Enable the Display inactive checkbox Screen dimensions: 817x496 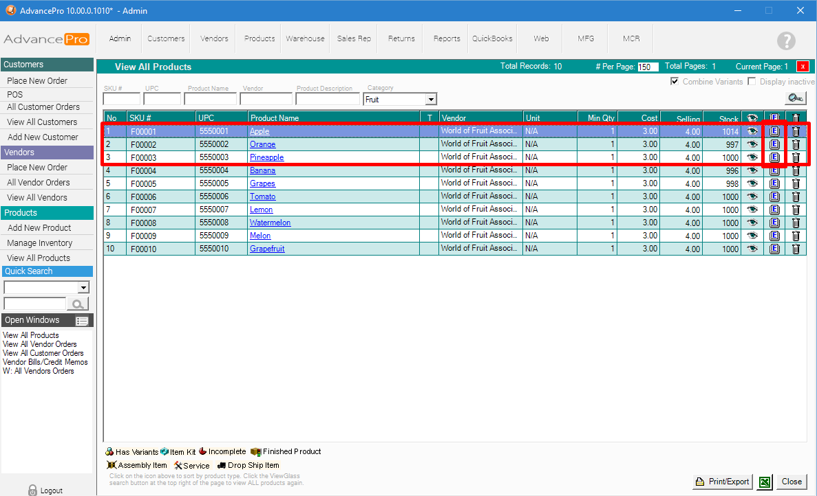752,82
